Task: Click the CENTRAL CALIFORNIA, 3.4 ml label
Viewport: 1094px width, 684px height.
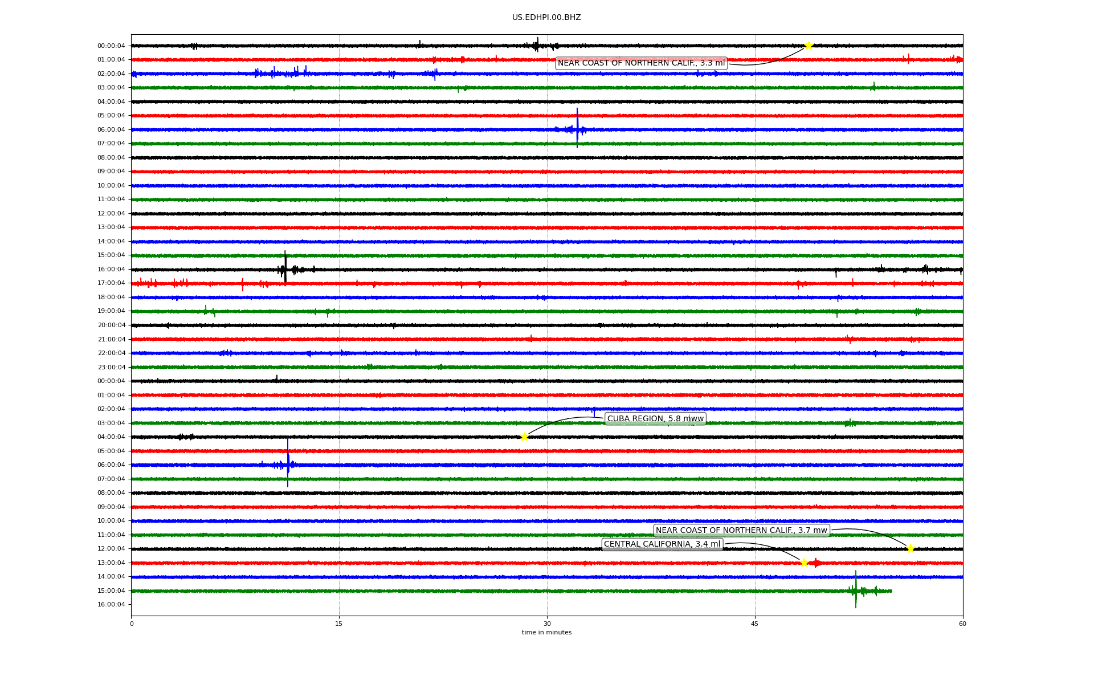Action: (662, 544)
